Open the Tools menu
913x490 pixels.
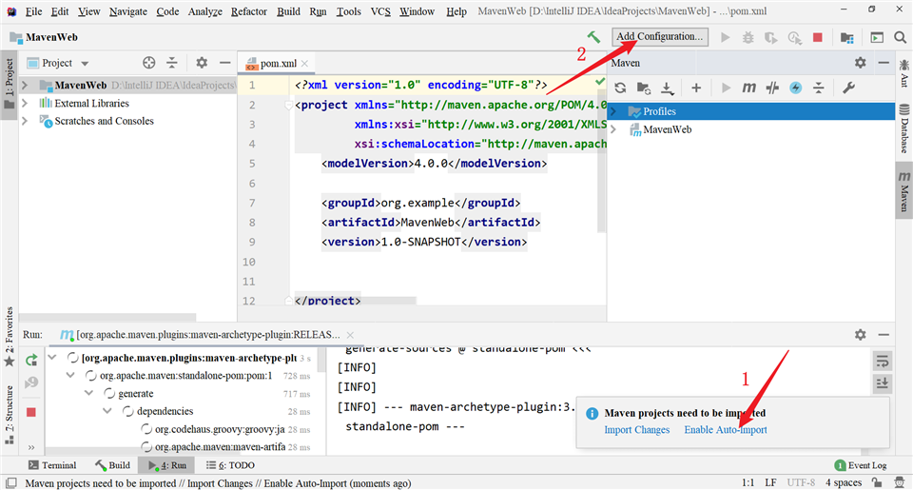(348, 11)
